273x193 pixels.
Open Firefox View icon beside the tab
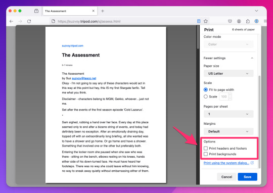(x=36, y=11)
